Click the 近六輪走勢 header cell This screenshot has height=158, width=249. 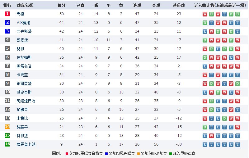pos(221,6)
